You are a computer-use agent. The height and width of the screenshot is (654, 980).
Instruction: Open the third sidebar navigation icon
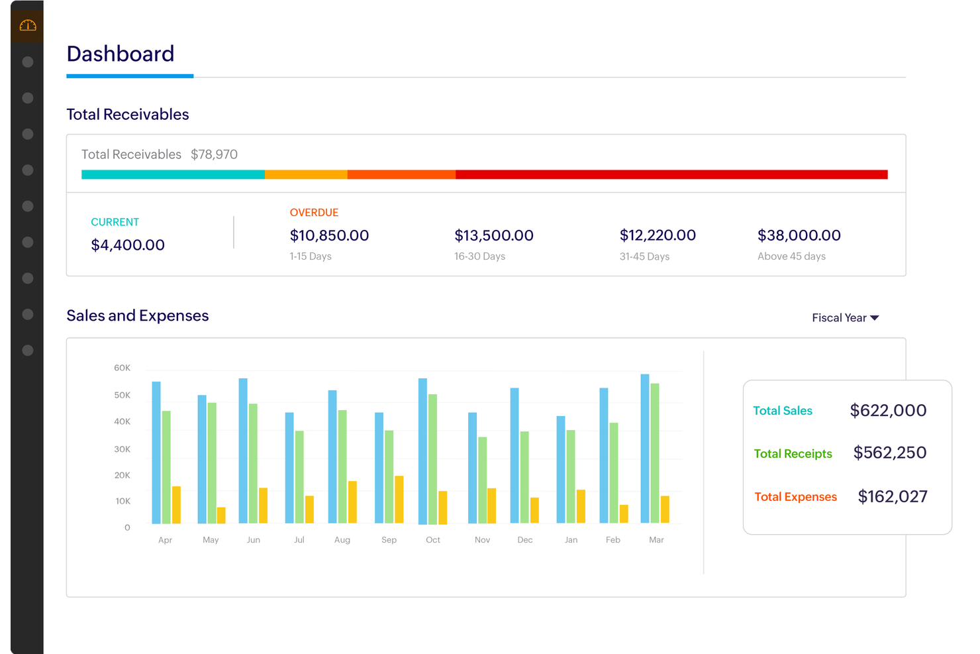pyautogui.click(x=27, y=134)
